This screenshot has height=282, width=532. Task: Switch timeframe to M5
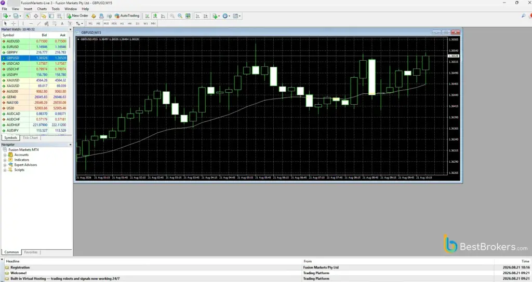(x=98, y=23)
